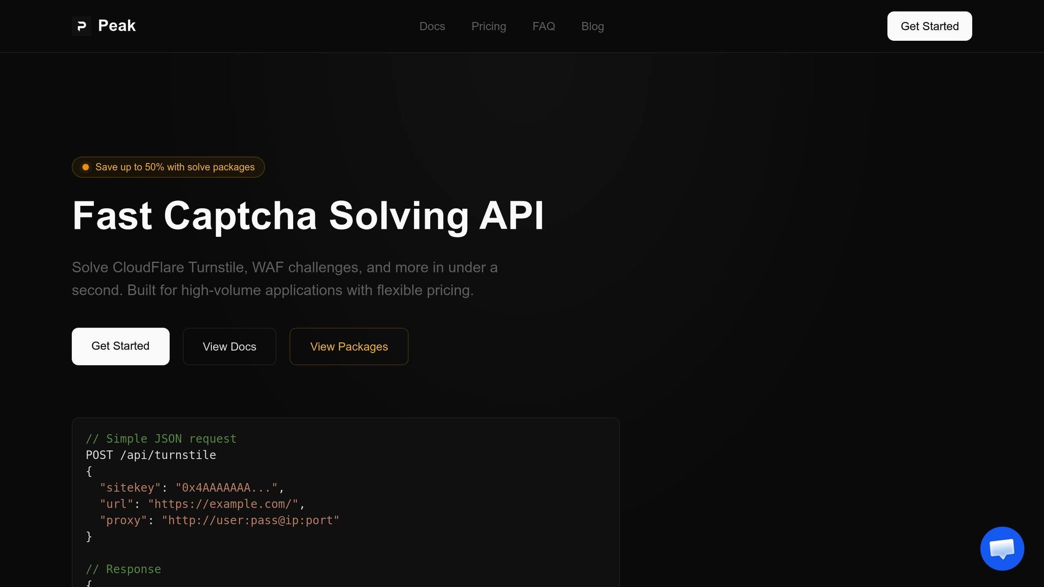The width and height of the screenshot is (1044, 587).
Task: Click the View Packages button
Action: coord(349,346)
